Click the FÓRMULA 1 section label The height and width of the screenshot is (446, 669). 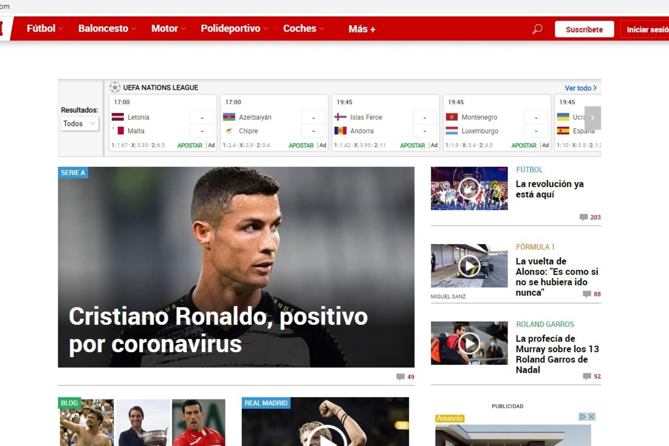coord(535,247)
